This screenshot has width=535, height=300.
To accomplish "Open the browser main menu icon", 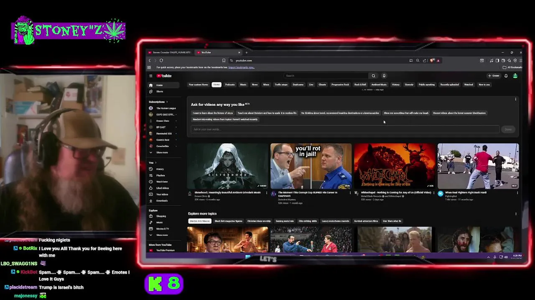I will [x=520, y=60].
